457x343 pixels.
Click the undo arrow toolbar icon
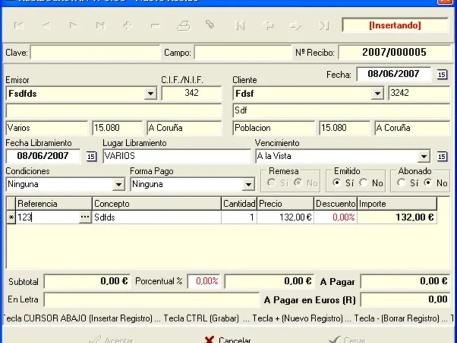coord(267,26)
